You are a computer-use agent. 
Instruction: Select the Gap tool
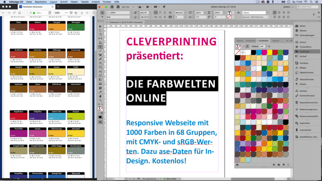[100, 38]
